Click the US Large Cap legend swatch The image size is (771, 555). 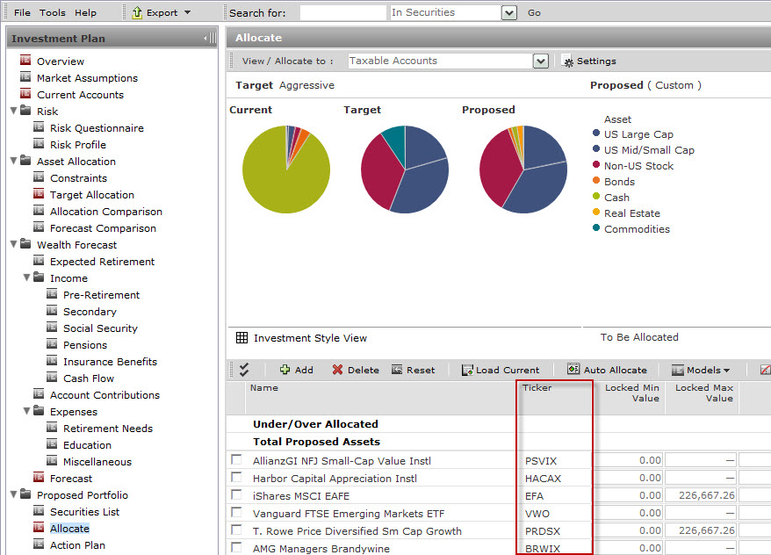click(x=597, y=134)
